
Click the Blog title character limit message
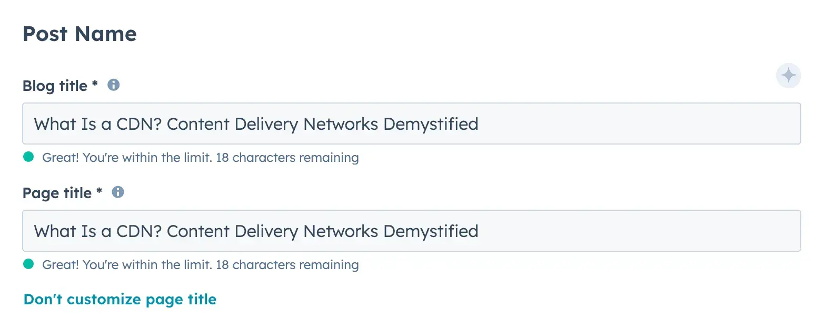(x=200, y=158)
